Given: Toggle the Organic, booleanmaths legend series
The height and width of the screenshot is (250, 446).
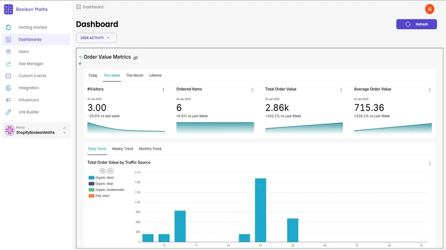Looking at the screenshot, I should point(106,190).
